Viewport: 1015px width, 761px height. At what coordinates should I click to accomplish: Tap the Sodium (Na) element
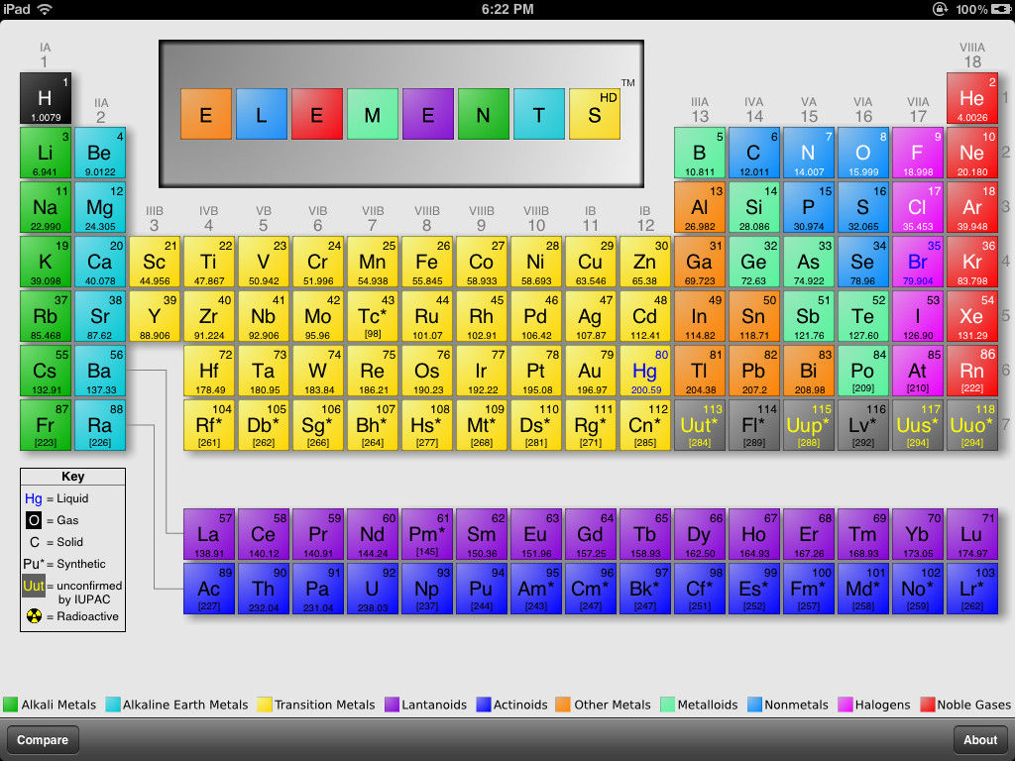point(46,207)
